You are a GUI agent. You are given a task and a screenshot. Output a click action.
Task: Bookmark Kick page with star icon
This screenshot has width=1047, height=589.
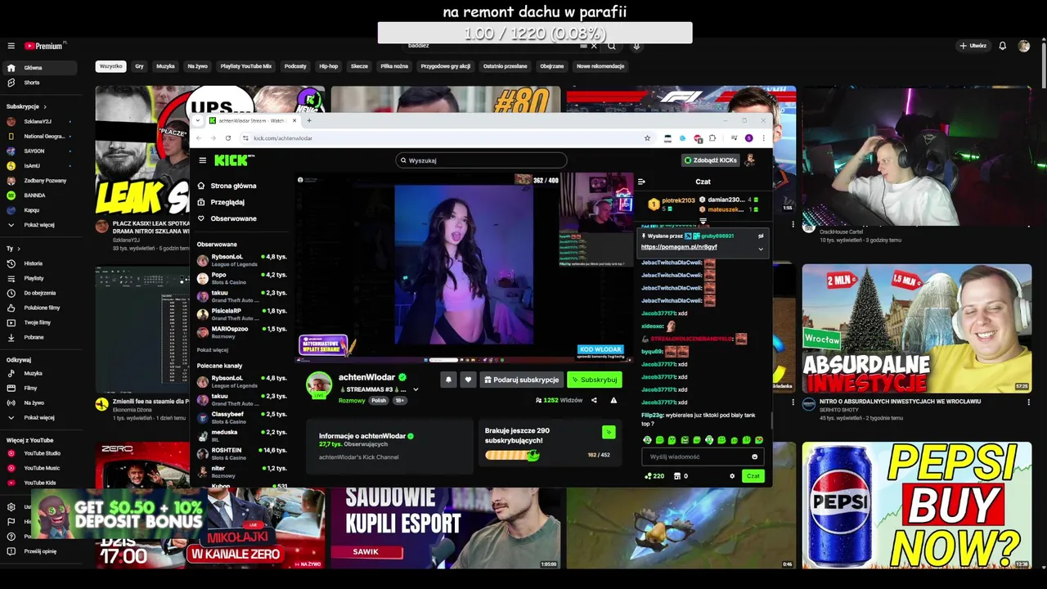(647, 138)
